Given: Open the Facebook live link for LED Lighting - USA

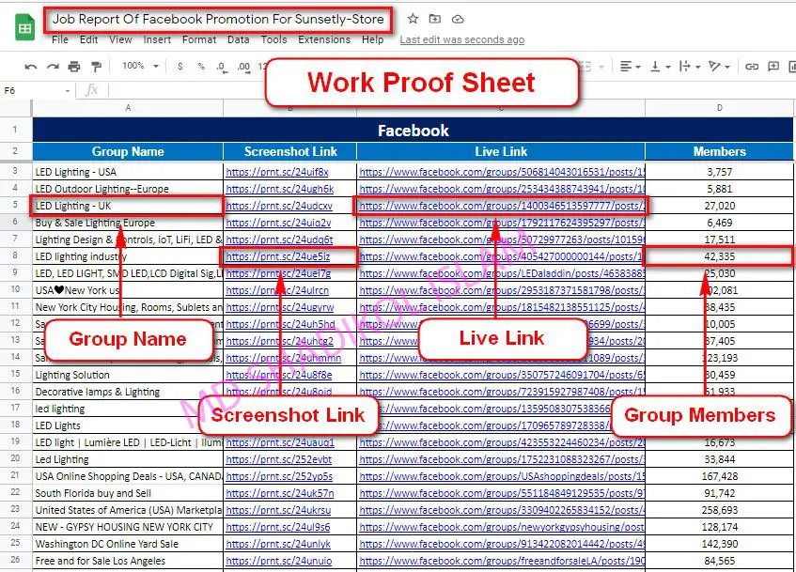Looking at the screenshot, I should coord(502,172).
